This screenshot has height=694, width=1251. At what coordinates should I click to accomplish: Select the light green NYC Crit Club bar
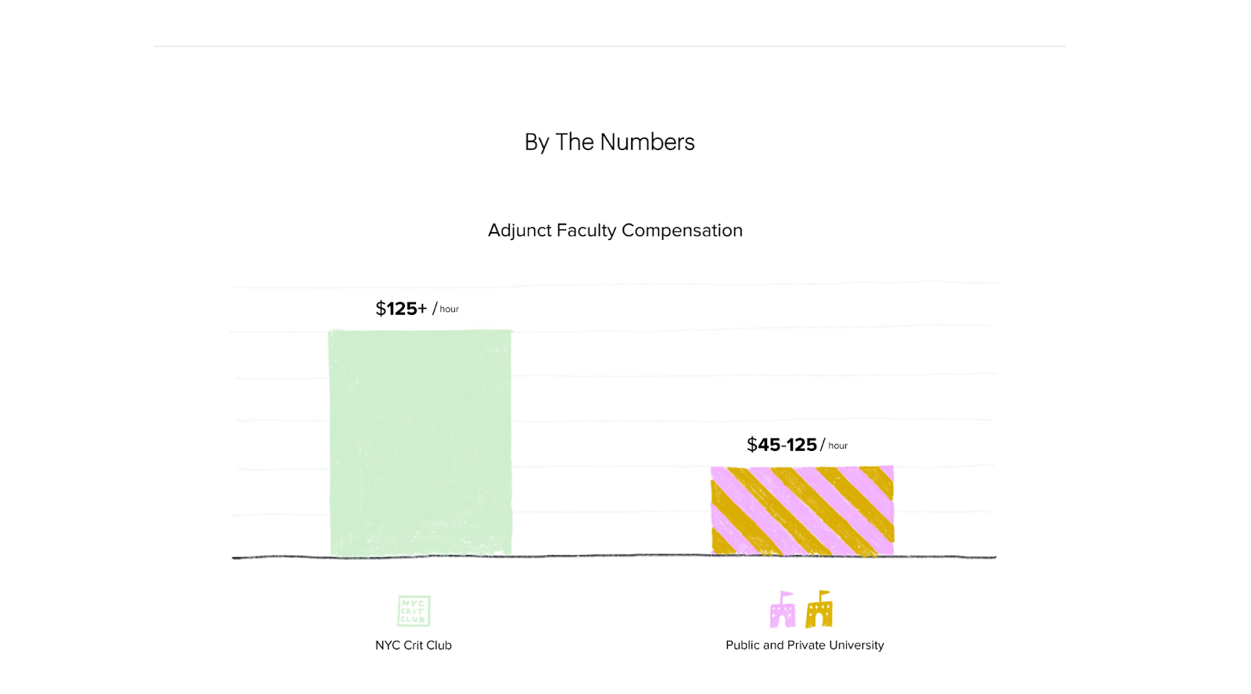click(x=420, y=443)
